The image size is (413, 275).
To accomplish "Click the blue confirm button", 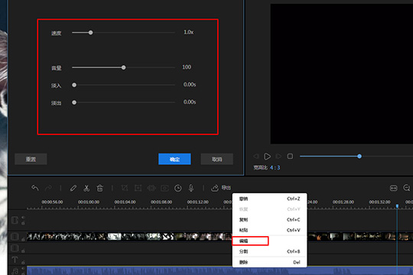I will [174, 159].
